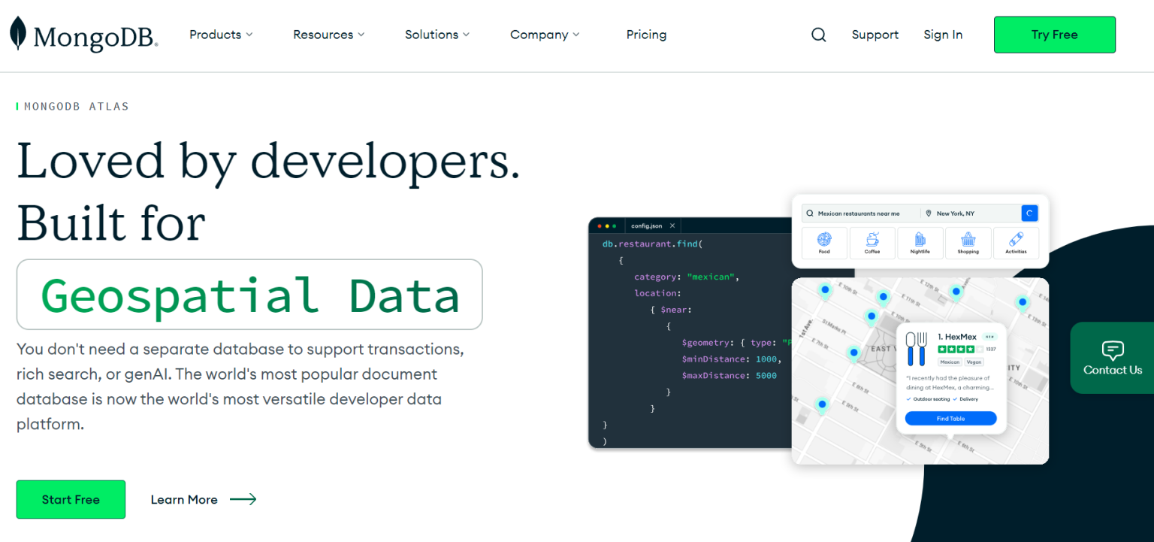Open the search magnifier icon
This screenshot has width=1154, height=542.
[818, 35]
